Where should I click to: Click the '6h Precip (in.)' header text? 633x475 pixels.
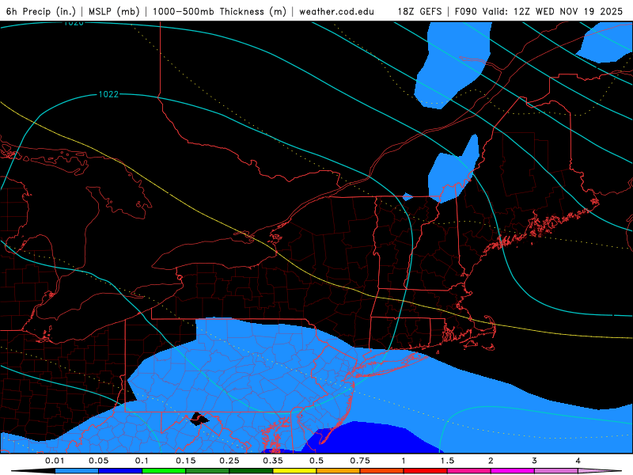pos(41,11)
